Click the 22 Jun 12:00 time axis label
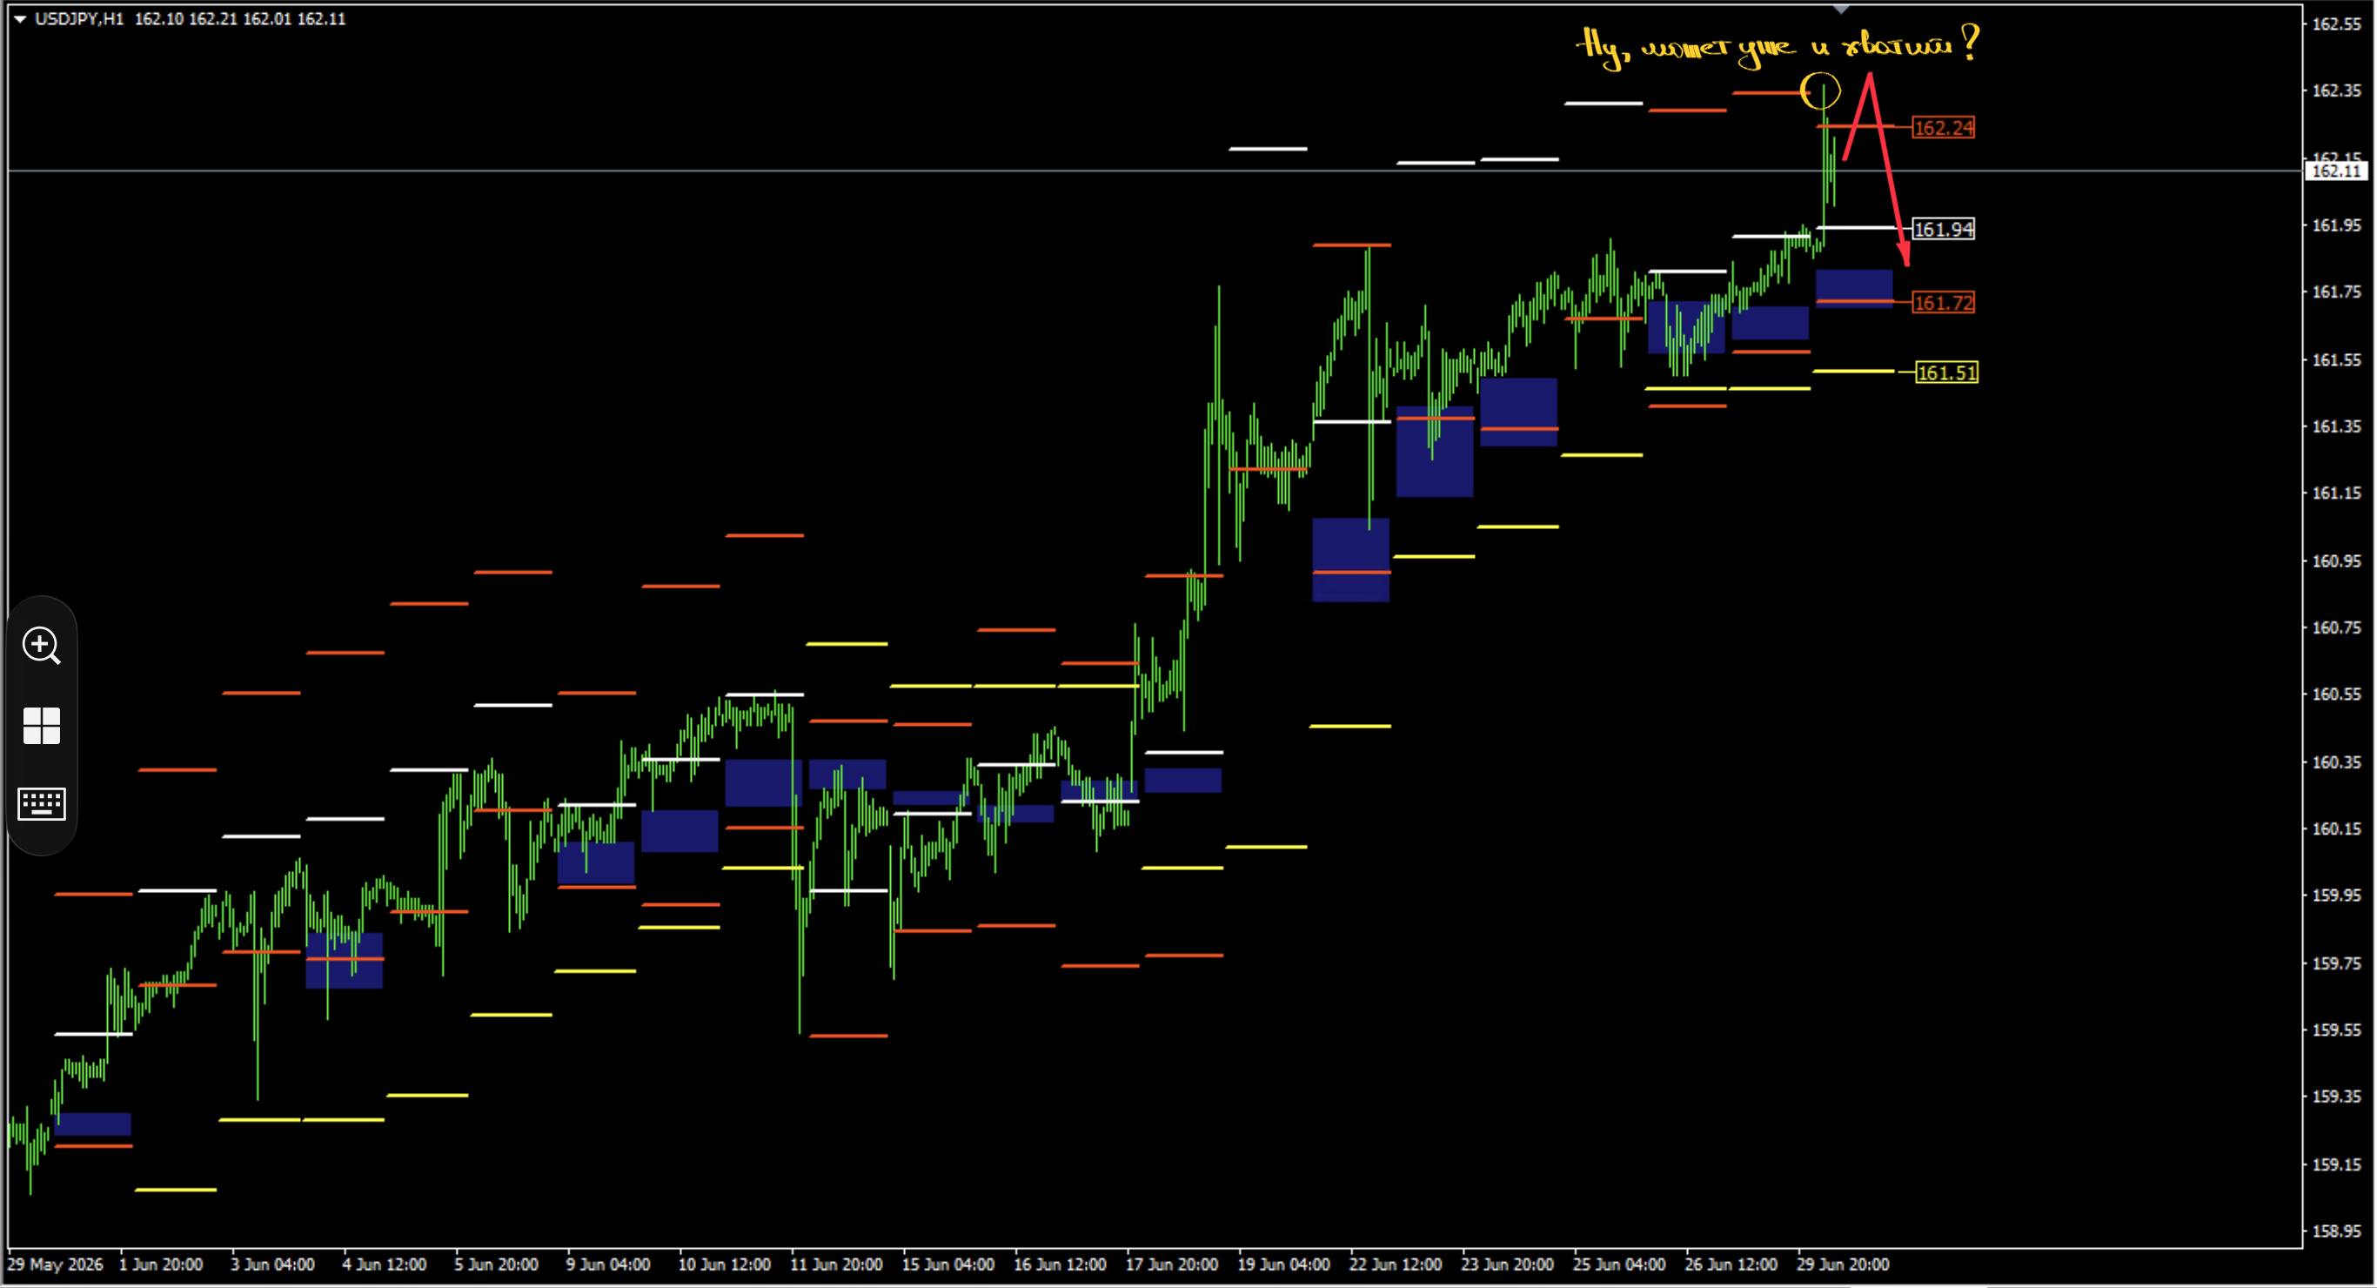Viewport: 2377px width, 1288px height. tap(1396, 1264)
